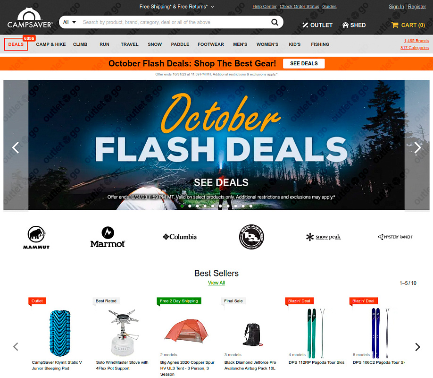433x378 pixels.
Task: Click the CampSaver logo
Action: (x=30, y=17)
